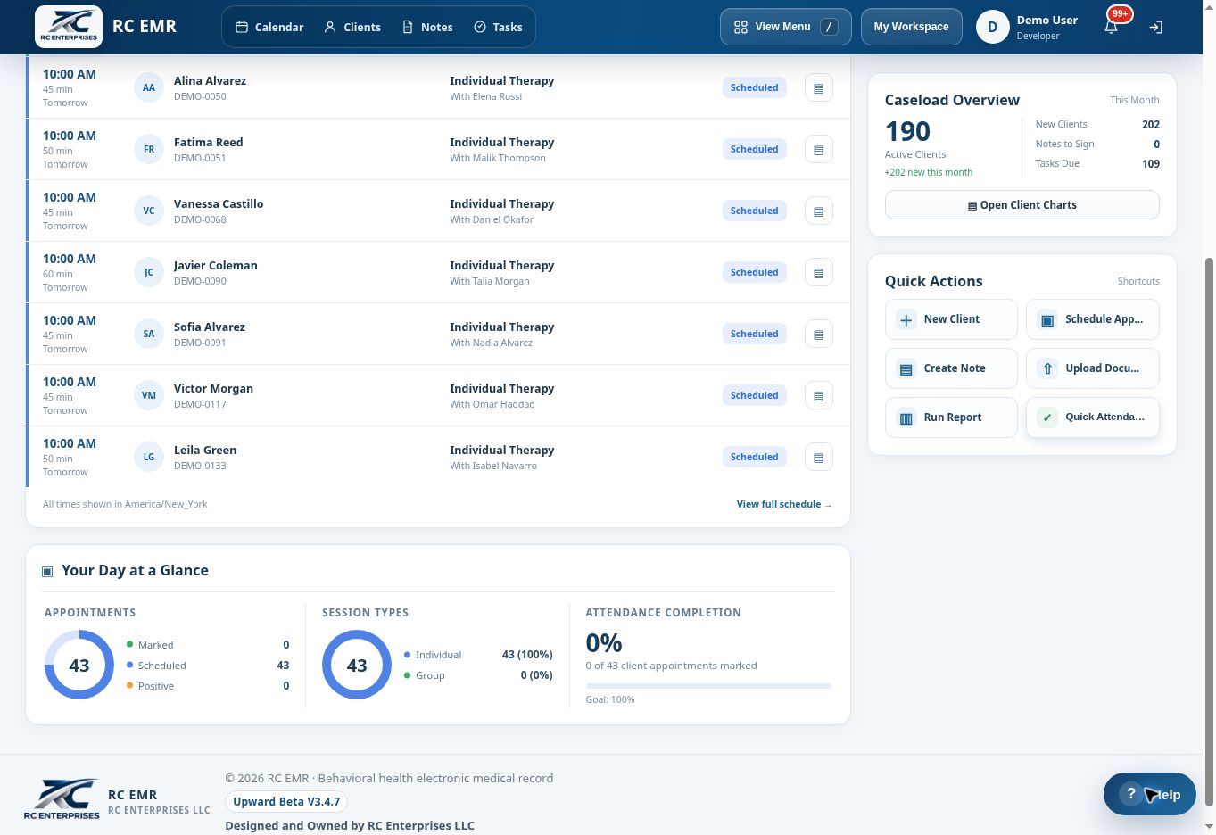
Task: Click the Session Types donut chart
Action: coord(357,665)
